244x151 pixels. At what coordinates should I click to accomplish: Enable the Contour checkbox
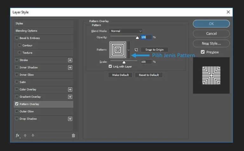click(19, 45)
